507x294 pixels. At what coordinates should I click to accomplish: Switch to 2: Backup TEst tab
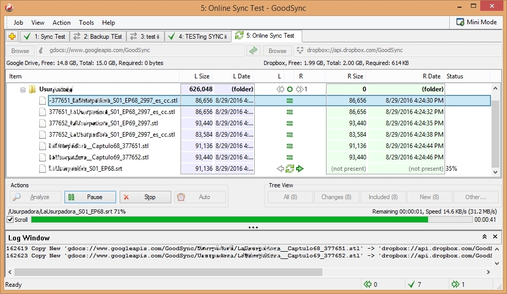98,36
